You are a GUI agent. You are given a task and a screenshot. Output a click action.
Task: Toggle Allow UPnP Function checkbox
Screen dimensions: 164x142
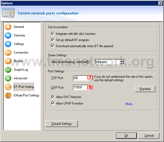point(53,103)
